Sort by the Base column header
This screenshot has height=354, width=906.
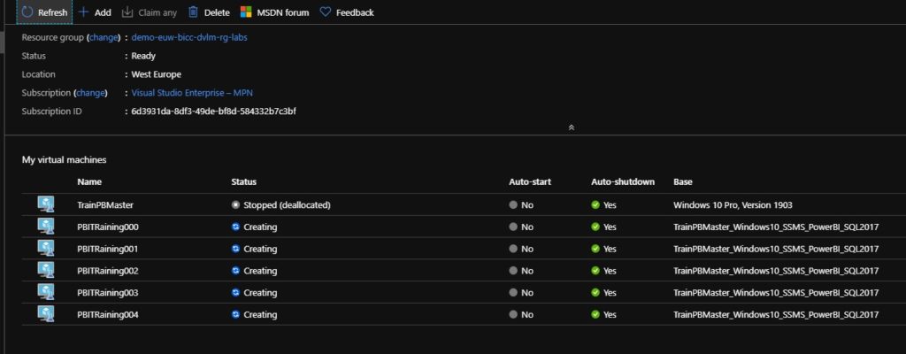click(x=683, y=181)
